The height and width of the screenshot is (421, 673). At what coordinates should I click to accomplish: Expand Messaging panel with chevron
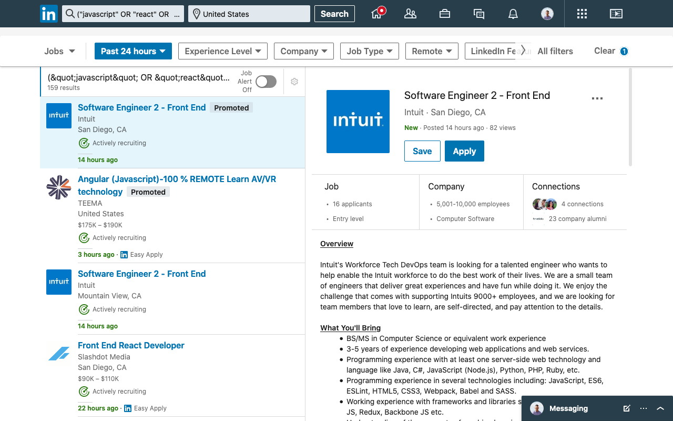coord(661,408)
